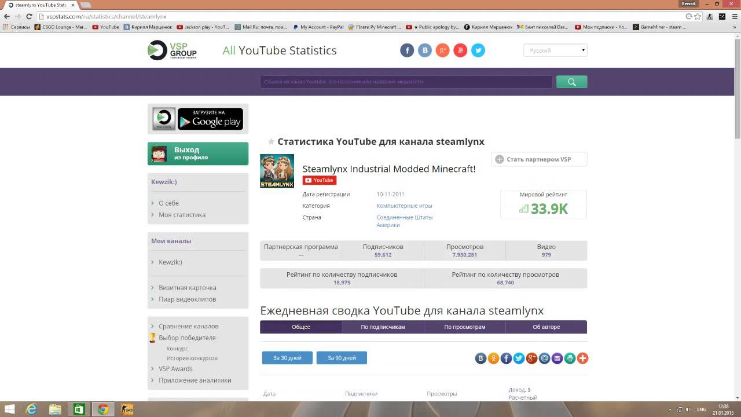Open the VSP Group logo homepage
The image size is (741, 417).
(172, 50)
